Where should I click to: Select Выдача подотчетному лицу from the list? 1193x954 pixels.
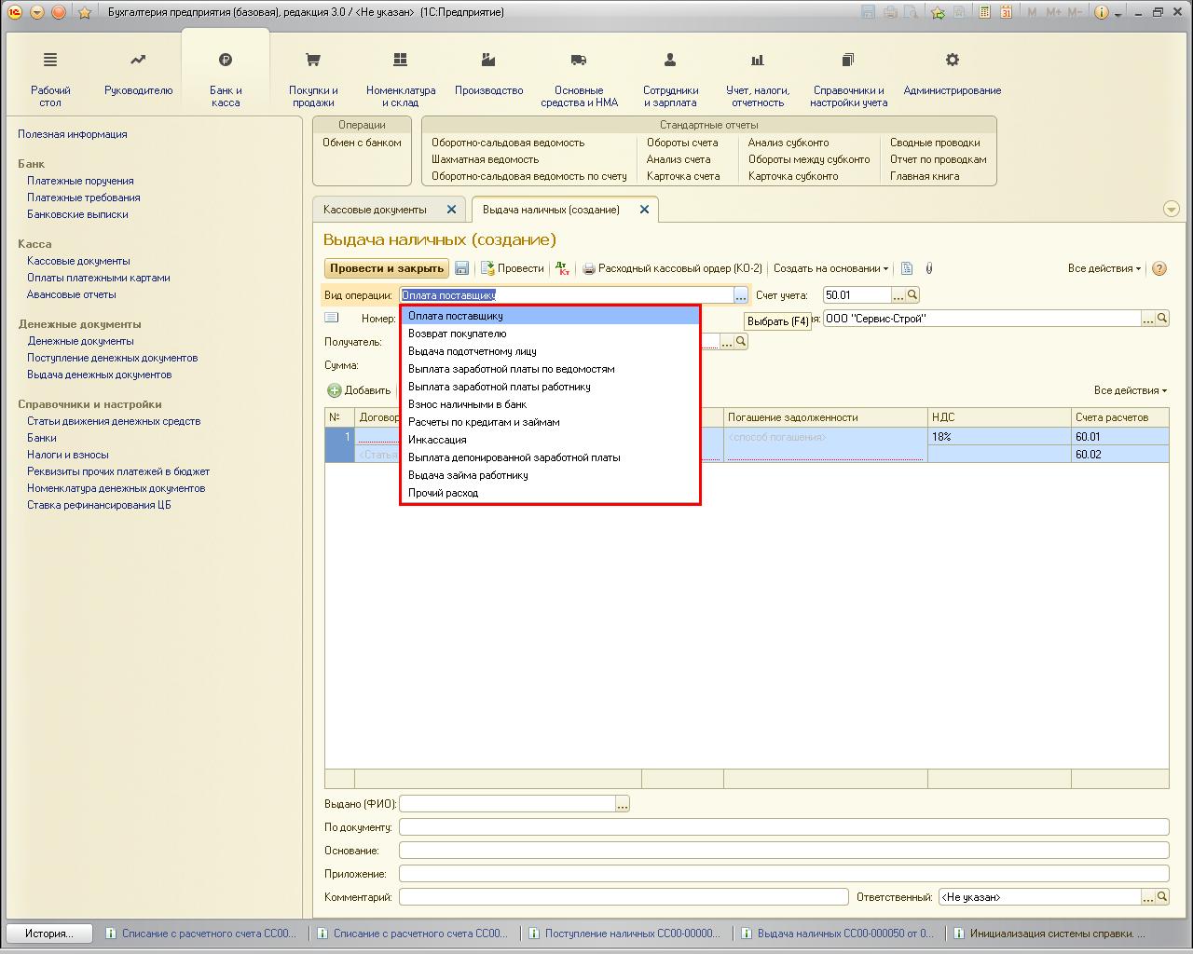pyautogui.click(x=472, y=351)
